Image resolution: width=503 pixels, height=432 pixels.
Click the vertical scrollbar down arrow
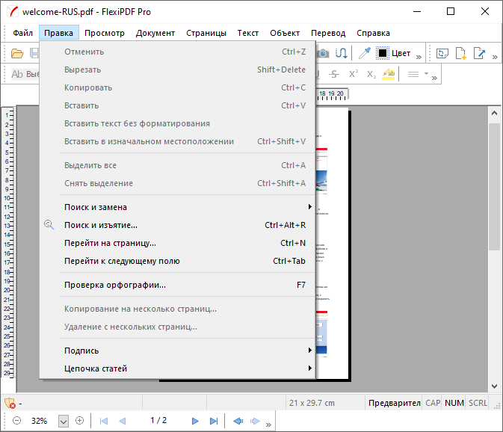click(x=494, y=386)
